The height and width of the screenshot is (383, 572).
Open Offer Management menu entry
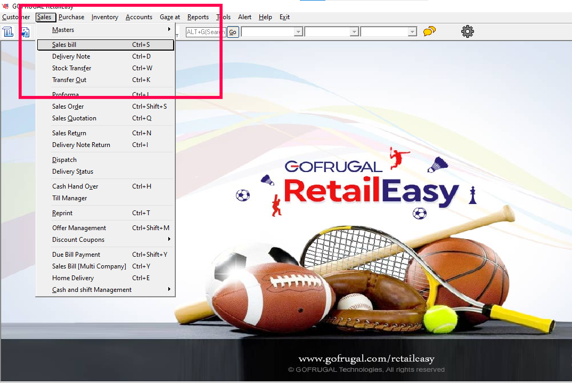[105, 228]
